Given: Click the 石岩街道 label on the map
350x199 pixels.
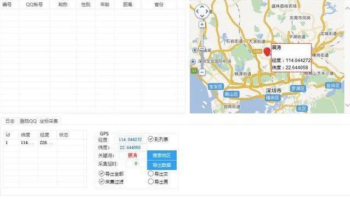Looking at the screenshot, I should click(x=234, y=41).
